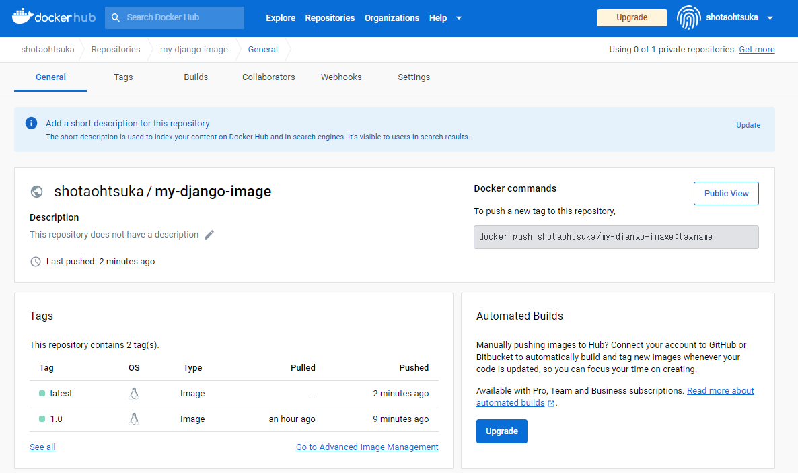The height and width of the screenshot is (473, 798).
Task: Click 'an hour ago' pulled time
Action: (x=292, y=419)
